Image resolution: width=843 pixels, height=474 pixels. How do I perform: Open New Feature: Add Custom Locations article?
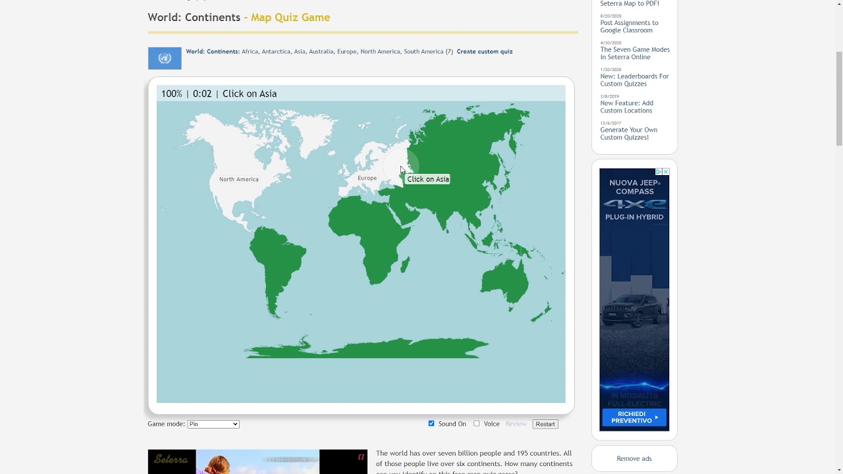tap(626, 107)
